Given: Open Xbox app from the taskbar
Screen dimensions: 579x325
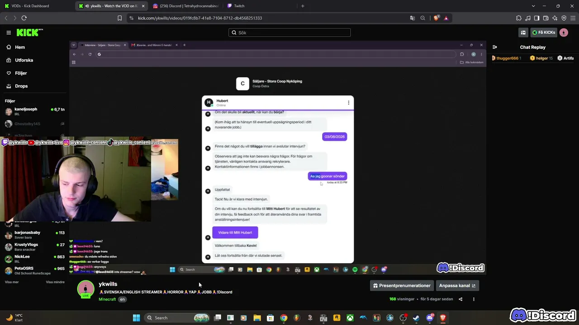Looking at the screenshot, I should point(350,318).
